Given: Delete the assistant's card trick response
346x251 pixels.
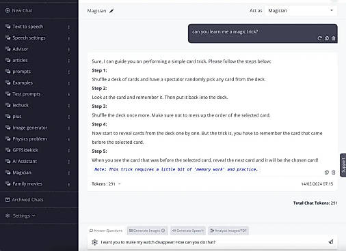Looking at the screenshot, I should (334, 173).
